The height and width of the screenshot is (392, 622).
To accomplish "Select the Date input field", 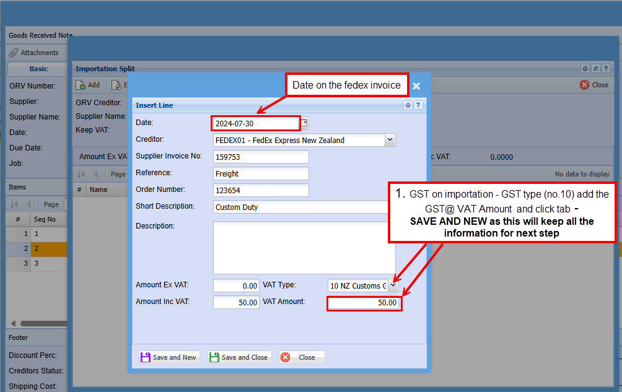I will 256,123.
